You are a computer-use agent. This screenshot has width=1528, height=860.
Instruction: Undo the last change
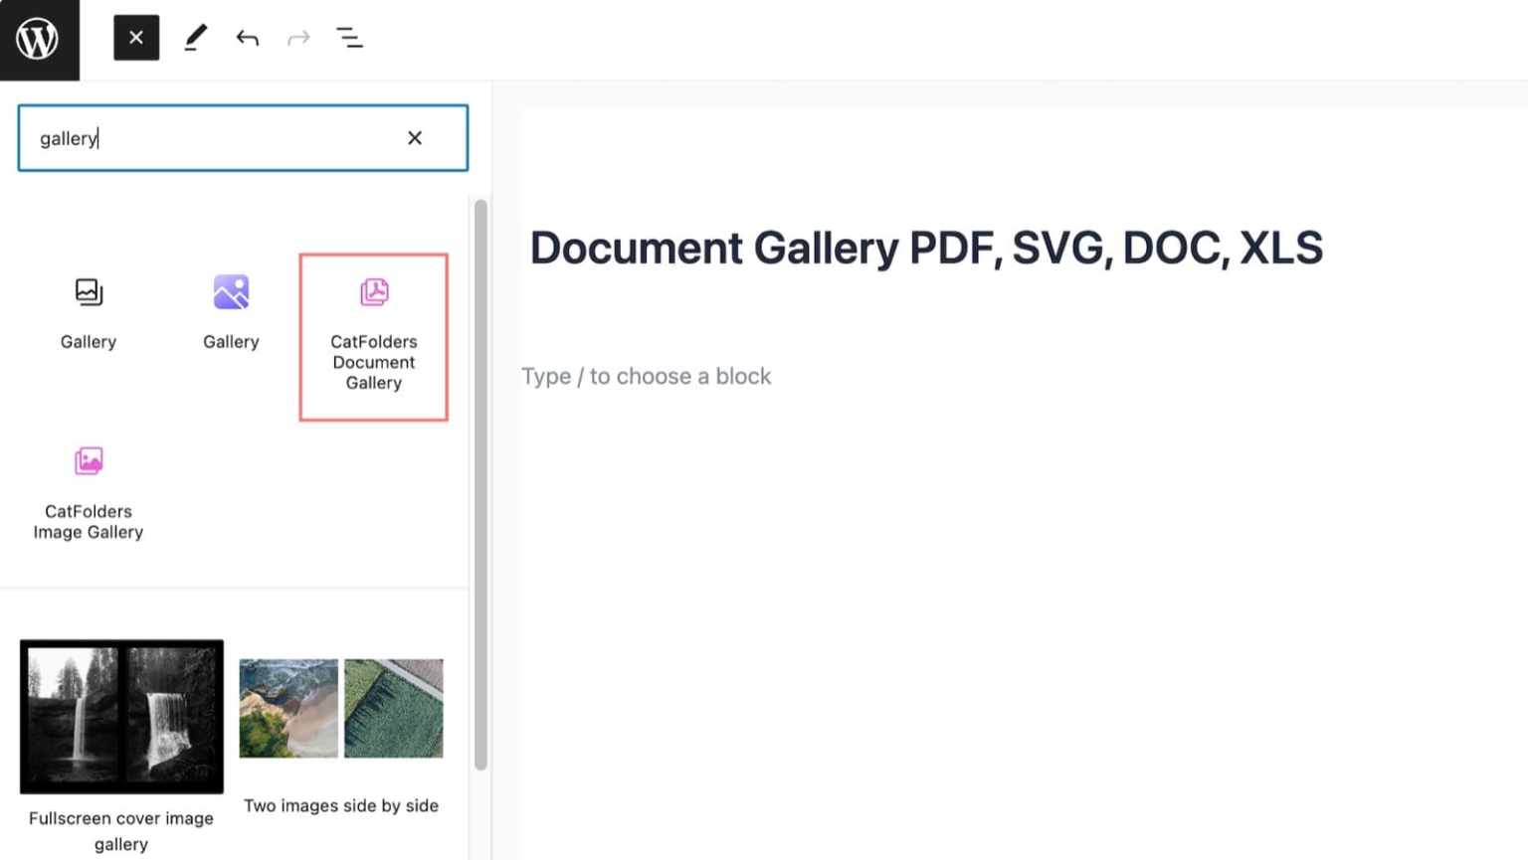pyautogui.click(x=247, y=38)
